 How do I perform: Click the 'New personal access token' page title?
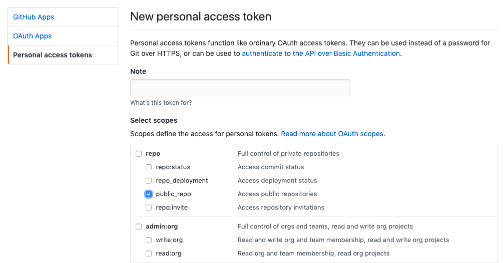[x=201, y=16]
